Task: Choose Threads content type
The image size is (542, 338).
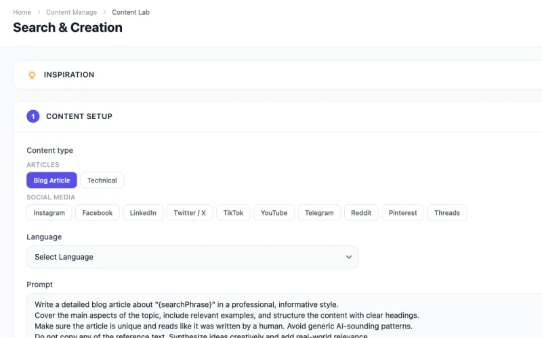Action: (x=447, y=213)
